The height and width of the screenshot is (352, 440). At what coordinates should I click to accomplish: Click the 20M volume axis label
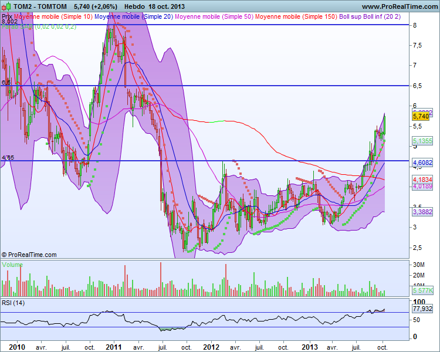click(419, 275)
